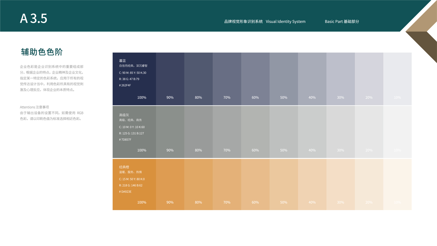Image resolution: width=437 pixels, height=246 pixels.
Task: Click the C: 90 M: 85 CMYK value
Action: (133, 73)
